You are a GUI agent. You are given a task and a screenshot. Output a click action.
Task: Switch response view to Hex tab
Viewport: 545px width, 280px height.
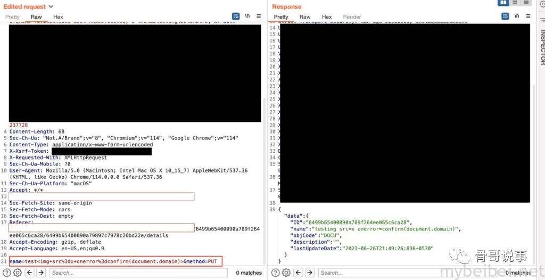[327, 17]
